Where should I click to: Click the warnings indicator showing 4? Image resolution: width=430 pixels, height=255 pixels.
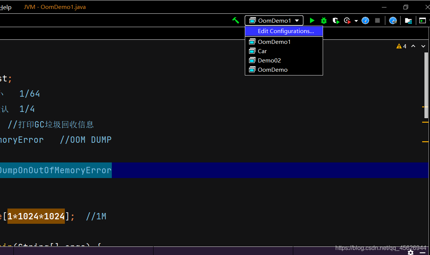[x=401, y=46]
